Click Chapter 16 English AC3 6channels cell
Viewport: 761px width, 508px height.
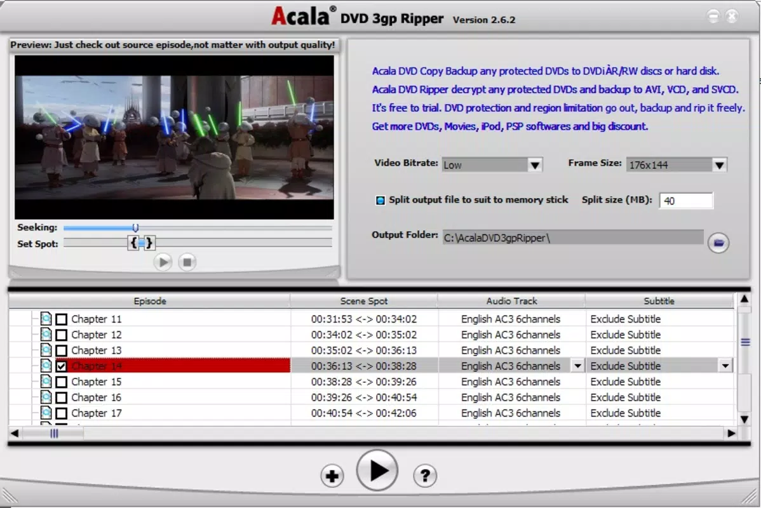(x=511, y=398)
